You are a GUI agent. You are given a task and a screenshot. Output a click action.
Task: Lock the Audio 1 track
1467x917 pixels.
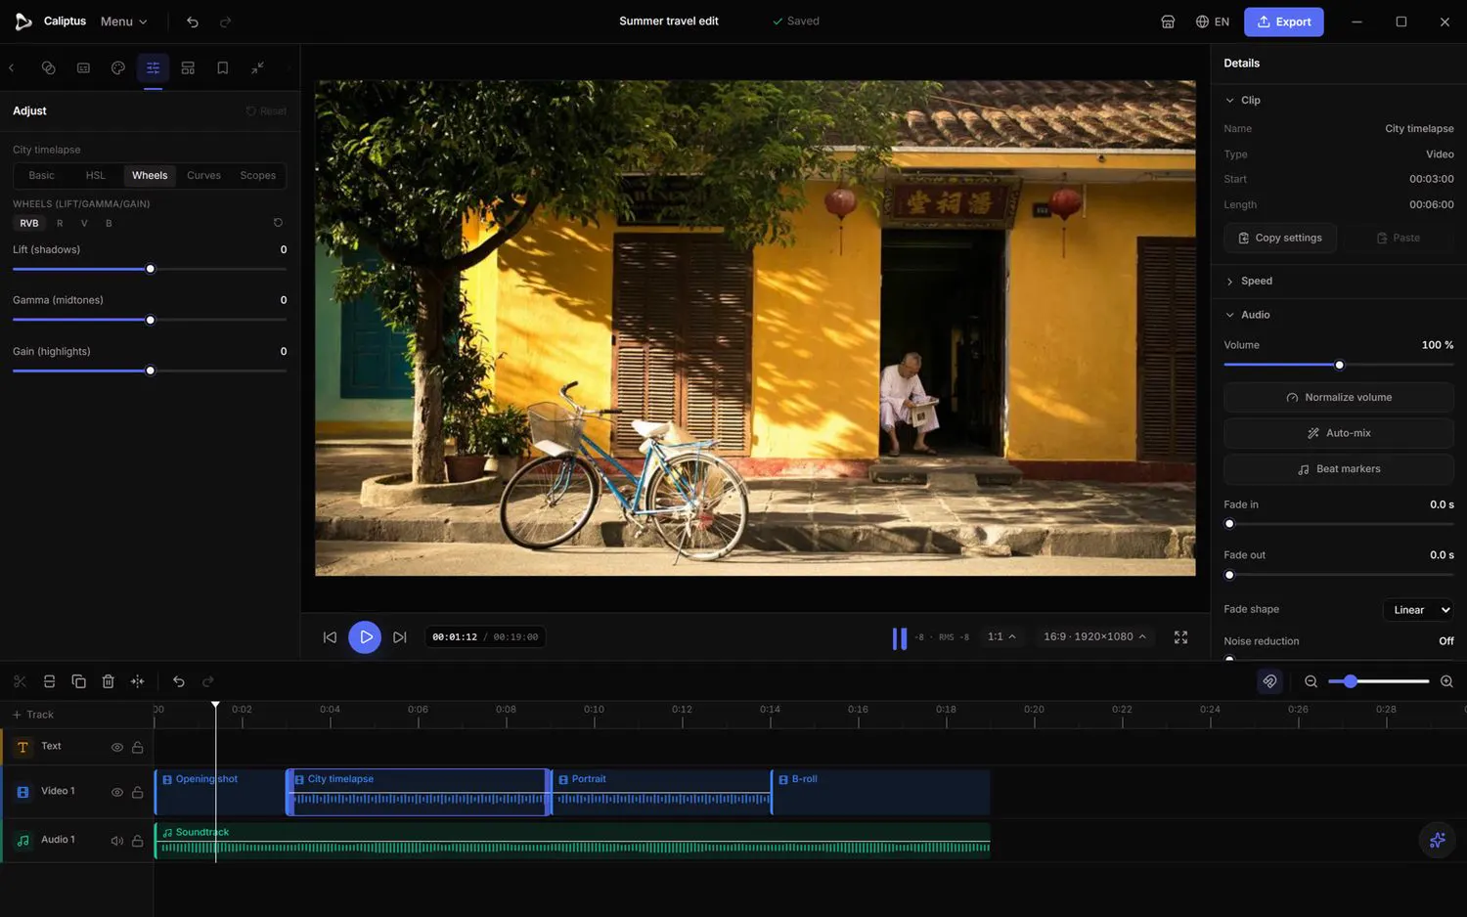pos(138,841)
